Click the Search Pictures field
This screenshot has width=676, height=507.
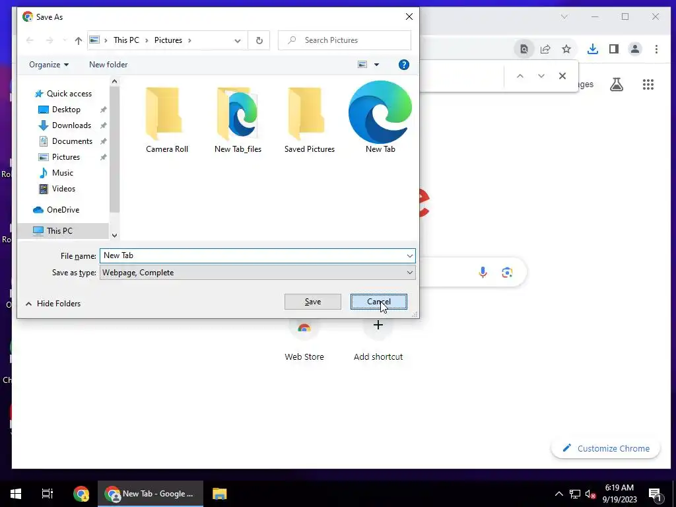pyautogui.click(x=345, y=40)
